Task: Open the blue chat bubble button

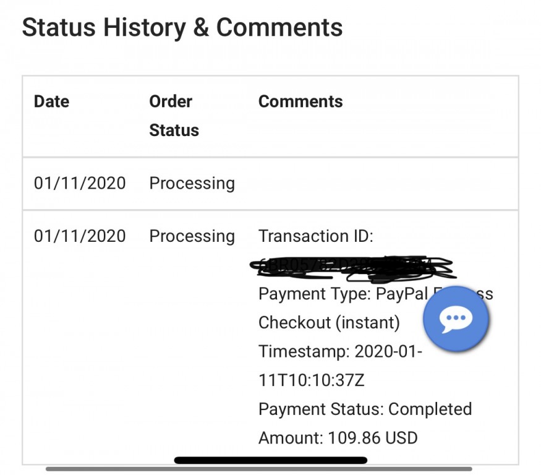Action: tap(456, 319)
